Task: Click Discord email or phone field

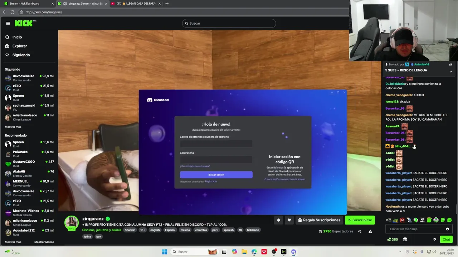Action: (216, 144)
